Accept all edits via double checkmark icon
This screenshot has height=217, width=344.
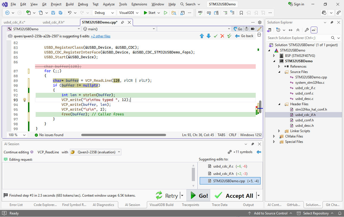[229, 36]
